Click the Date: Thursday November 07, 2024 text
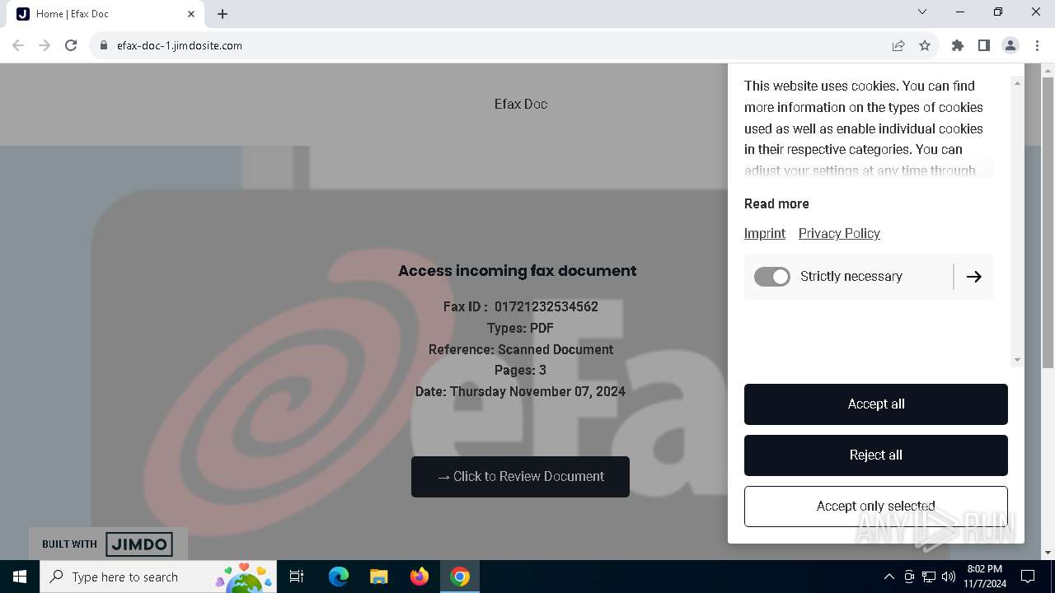Image resolution: width=1055 pixels, height=593 pixels. (520, 391)
